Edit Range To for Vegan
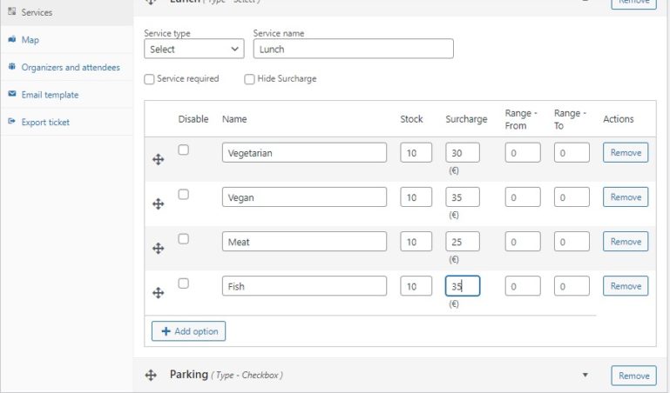 click(572, 197)
